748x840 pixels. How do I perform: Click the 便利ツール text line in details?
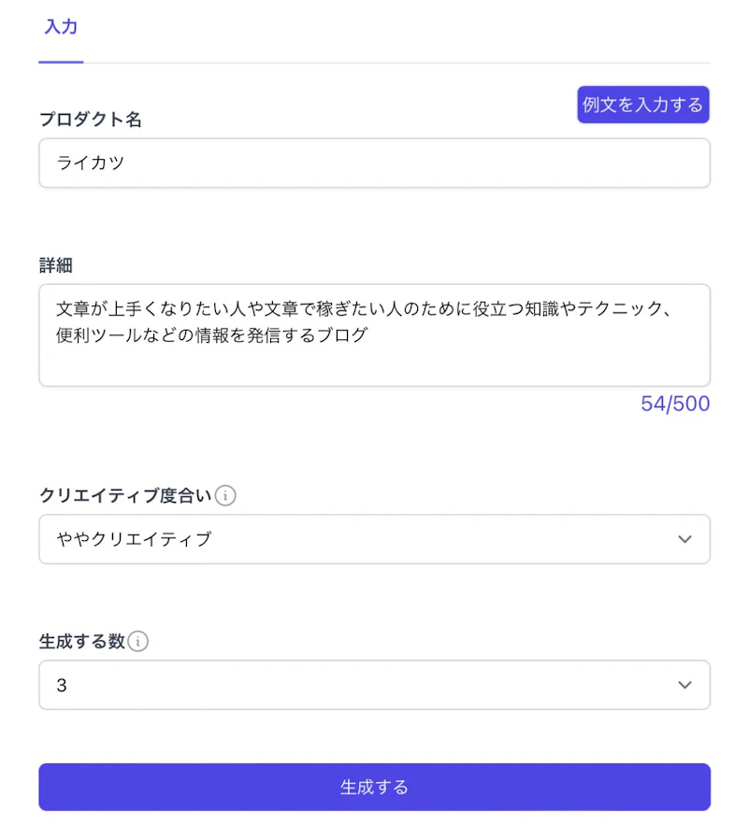pos(212,335)
